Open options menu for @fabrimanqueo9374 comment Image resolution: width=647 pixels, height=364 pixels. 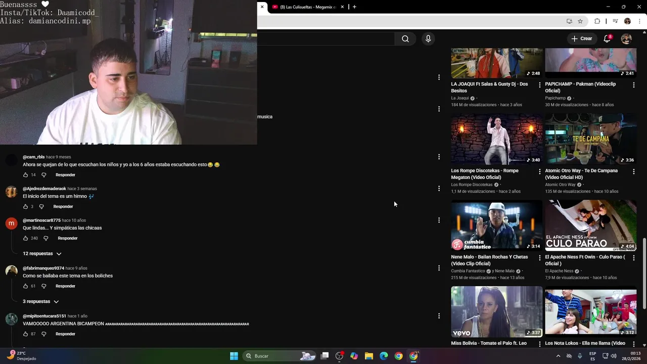tap(439, 268)
